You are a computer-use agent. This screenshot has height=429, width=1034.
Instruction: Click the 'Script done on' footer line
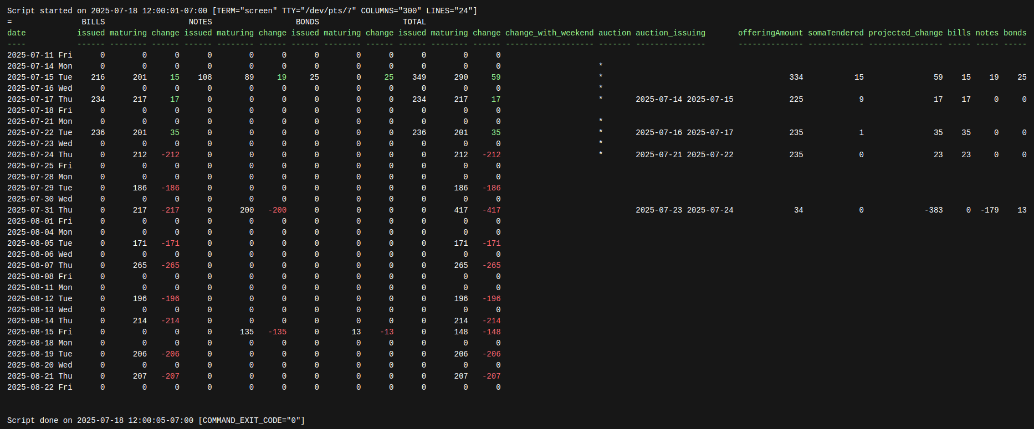156,421
